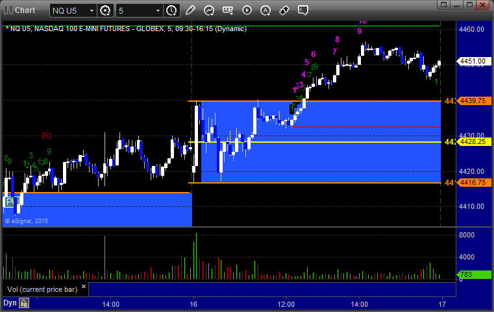Click the magenta 6 count marker
Viewport: 494px width, 312px height.
(x=313, y=54)
